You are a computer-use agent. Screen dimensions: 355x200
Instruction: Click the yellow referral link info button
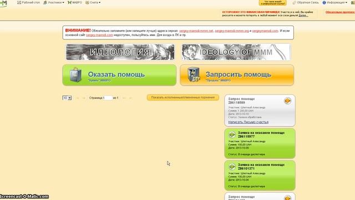272,2
